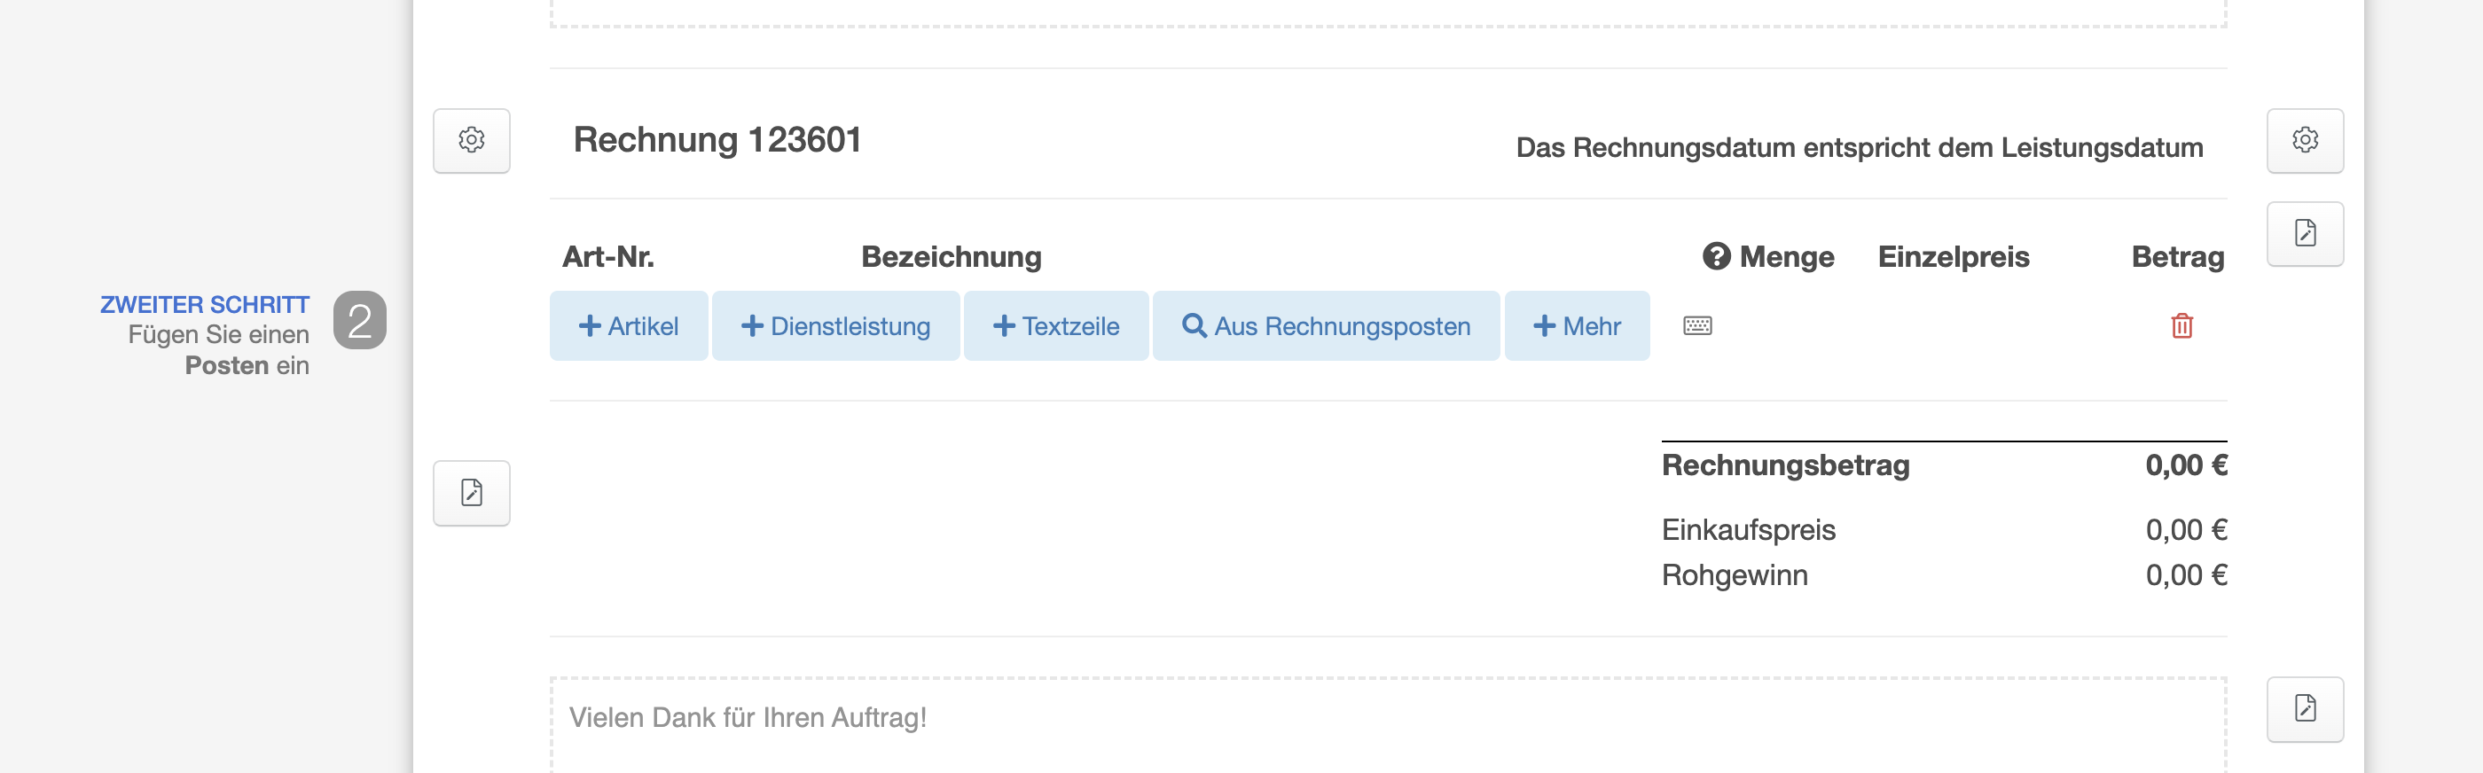
Task: Add a new Artikel line item
Action: coord(629,326)
